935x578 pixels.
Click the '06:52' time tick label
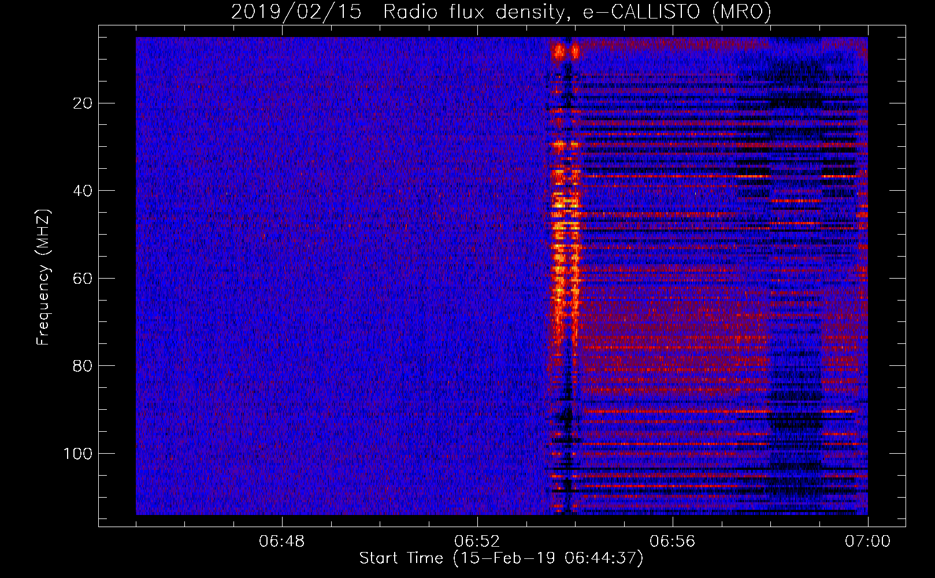click(x=477, y=542)
